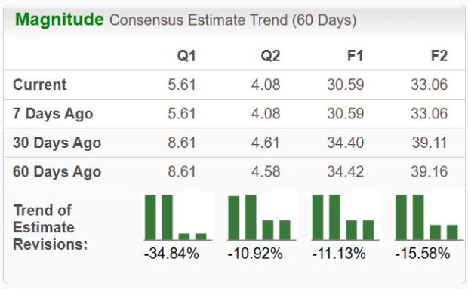Image resolution: width=468 pixels, height=289 pixels.
Task: Click the 7 Days Ago row label
Action: coord(53,114)
